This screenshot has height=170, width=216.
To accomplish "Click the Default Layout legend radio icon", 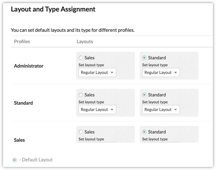I will (x=15, y=160).
